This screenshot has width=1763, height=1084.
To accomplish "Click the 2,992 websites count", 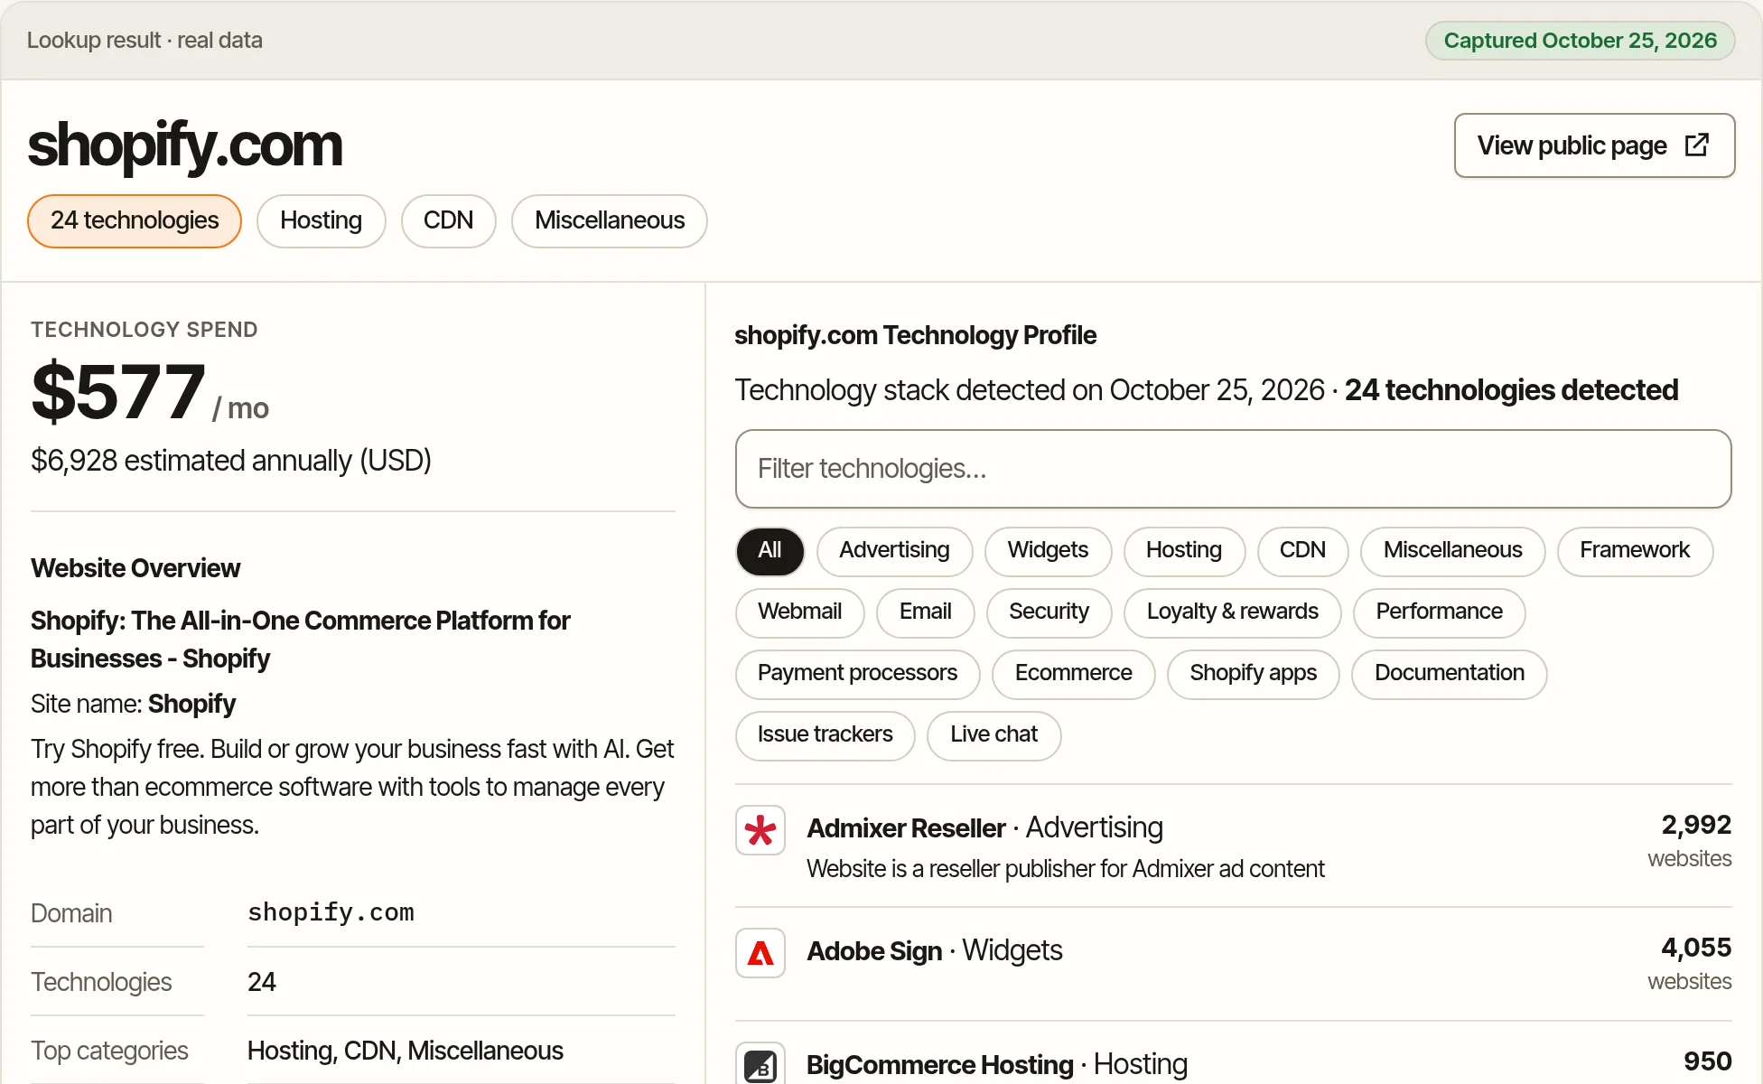I will (x=1689, y=840).
